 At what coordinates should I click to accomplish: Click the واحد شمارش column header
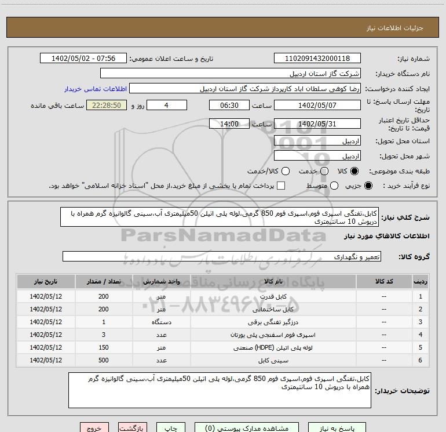(161, 281)
